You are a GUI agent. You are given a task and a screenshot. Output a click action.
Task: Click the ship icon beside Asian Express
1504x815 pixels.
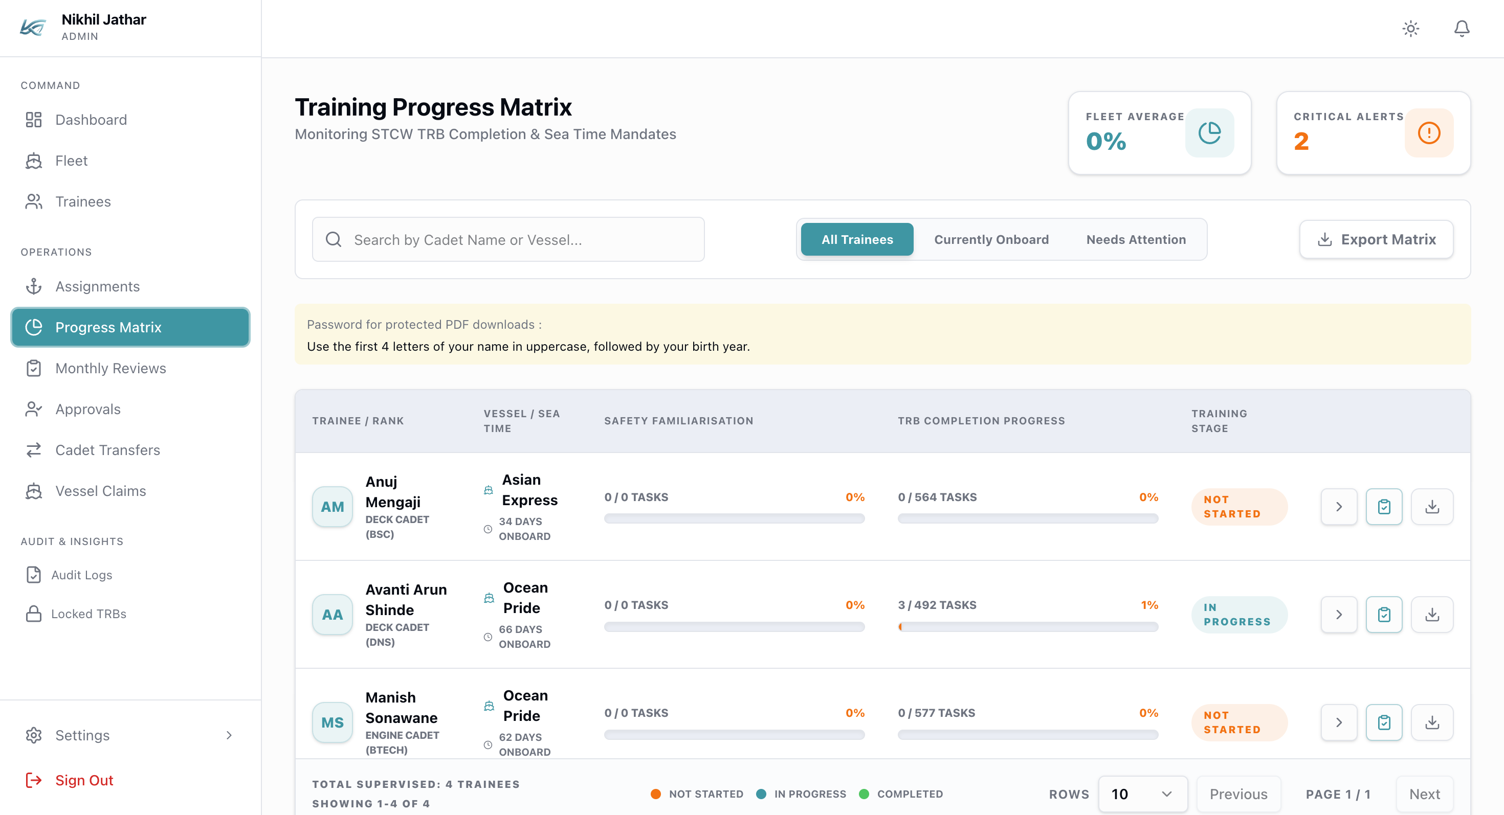click(488, 490)
